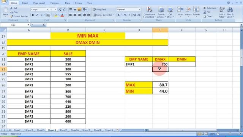This screenshot has height=137, width=243.
Task: Click the AutoSum sigma button
Action: tap(209, 8)
